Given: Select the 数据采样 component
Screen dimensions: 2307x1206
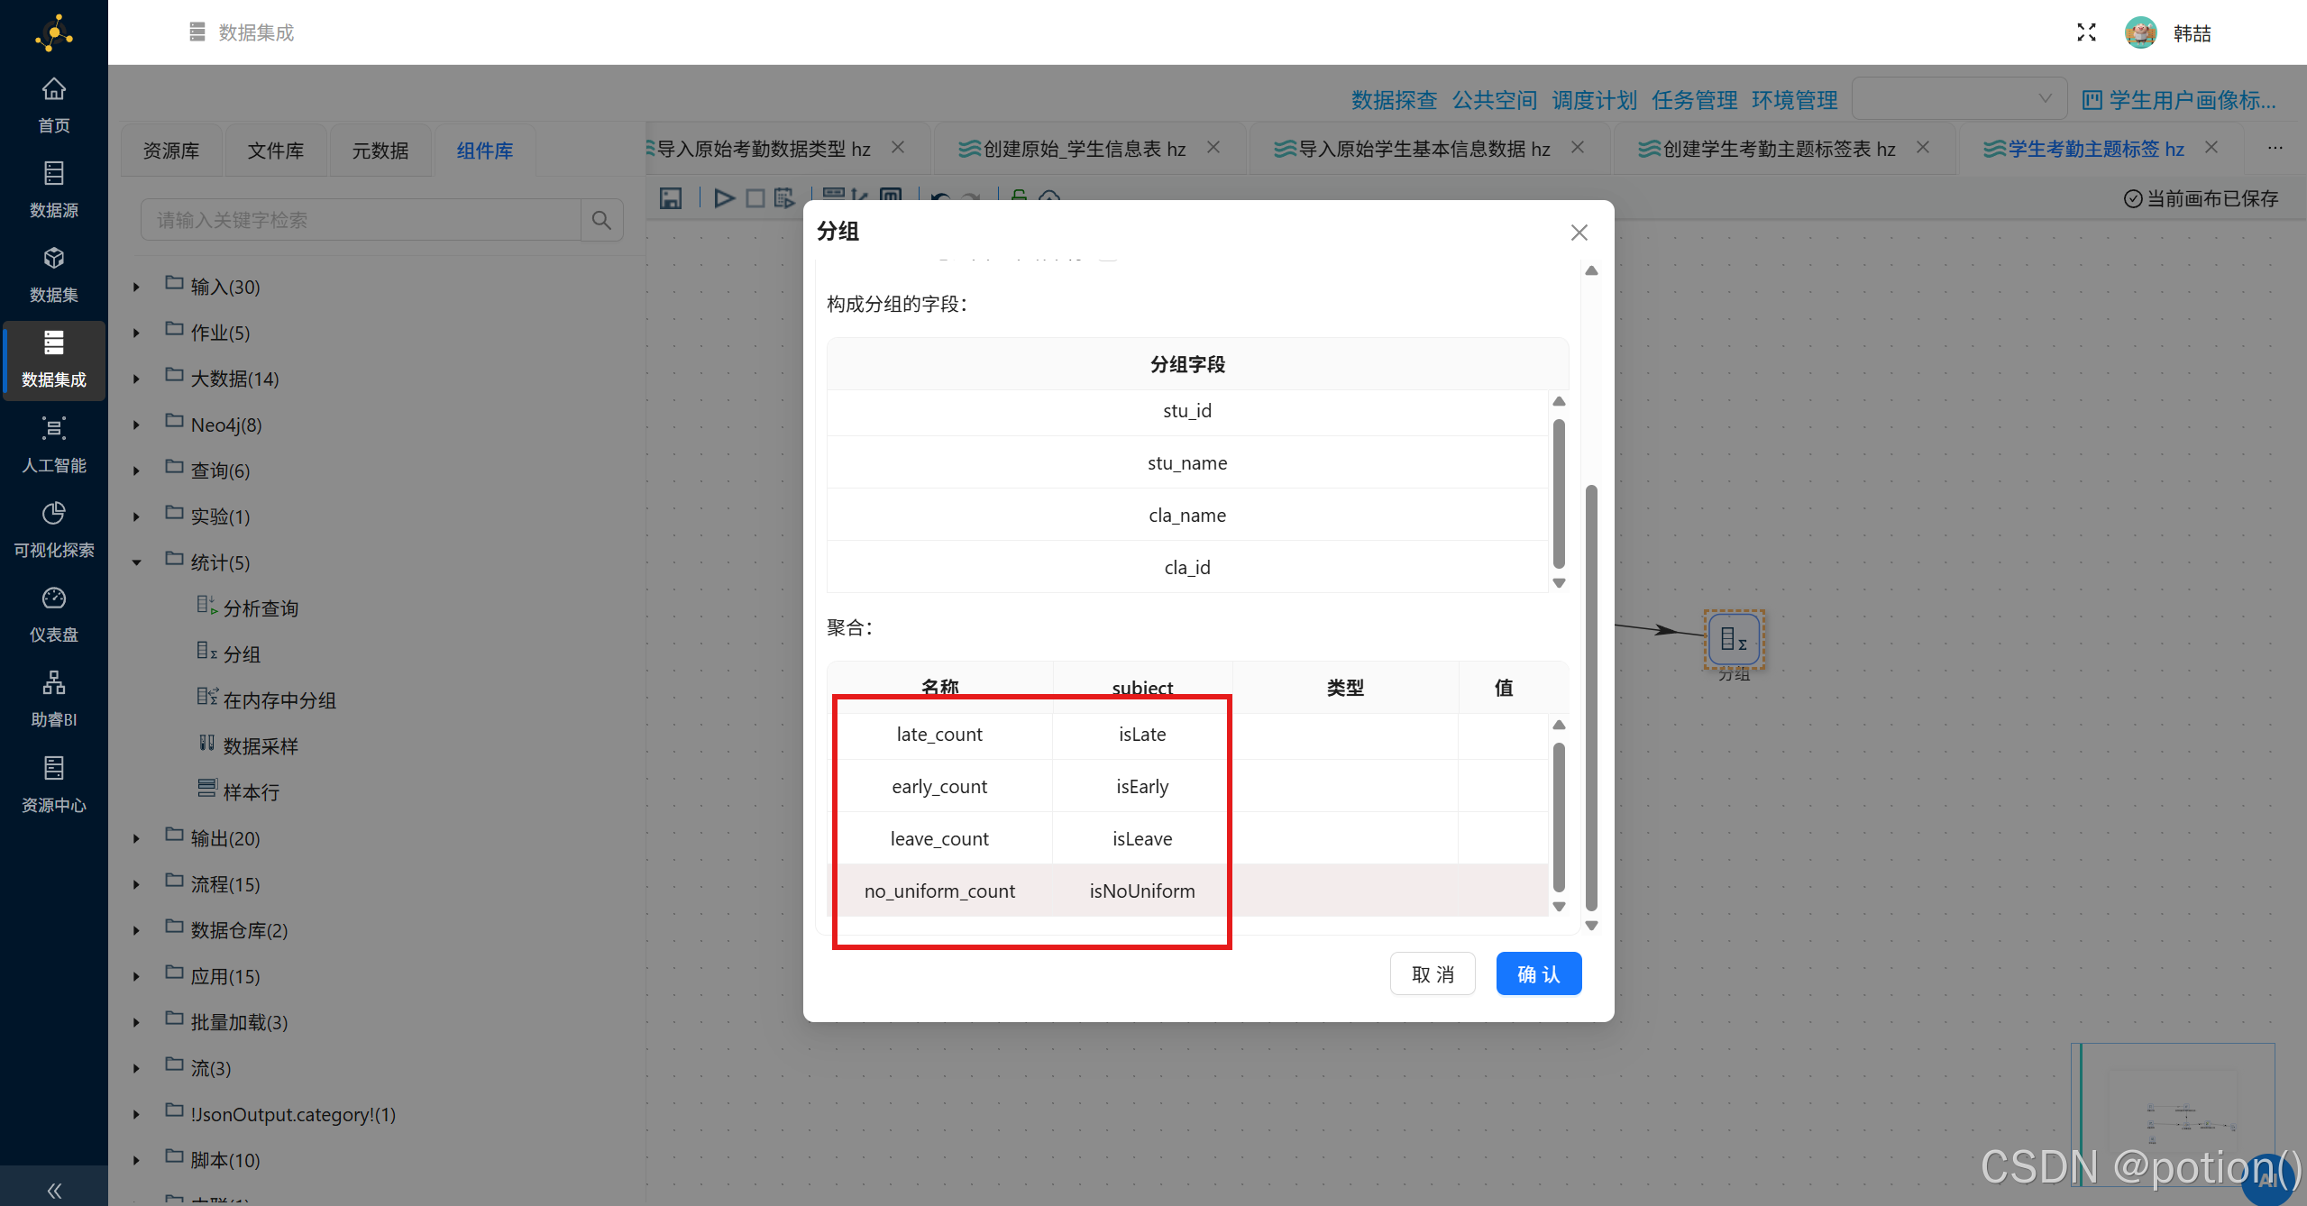Looking at the screenshot, I should (x=247, y=746).
